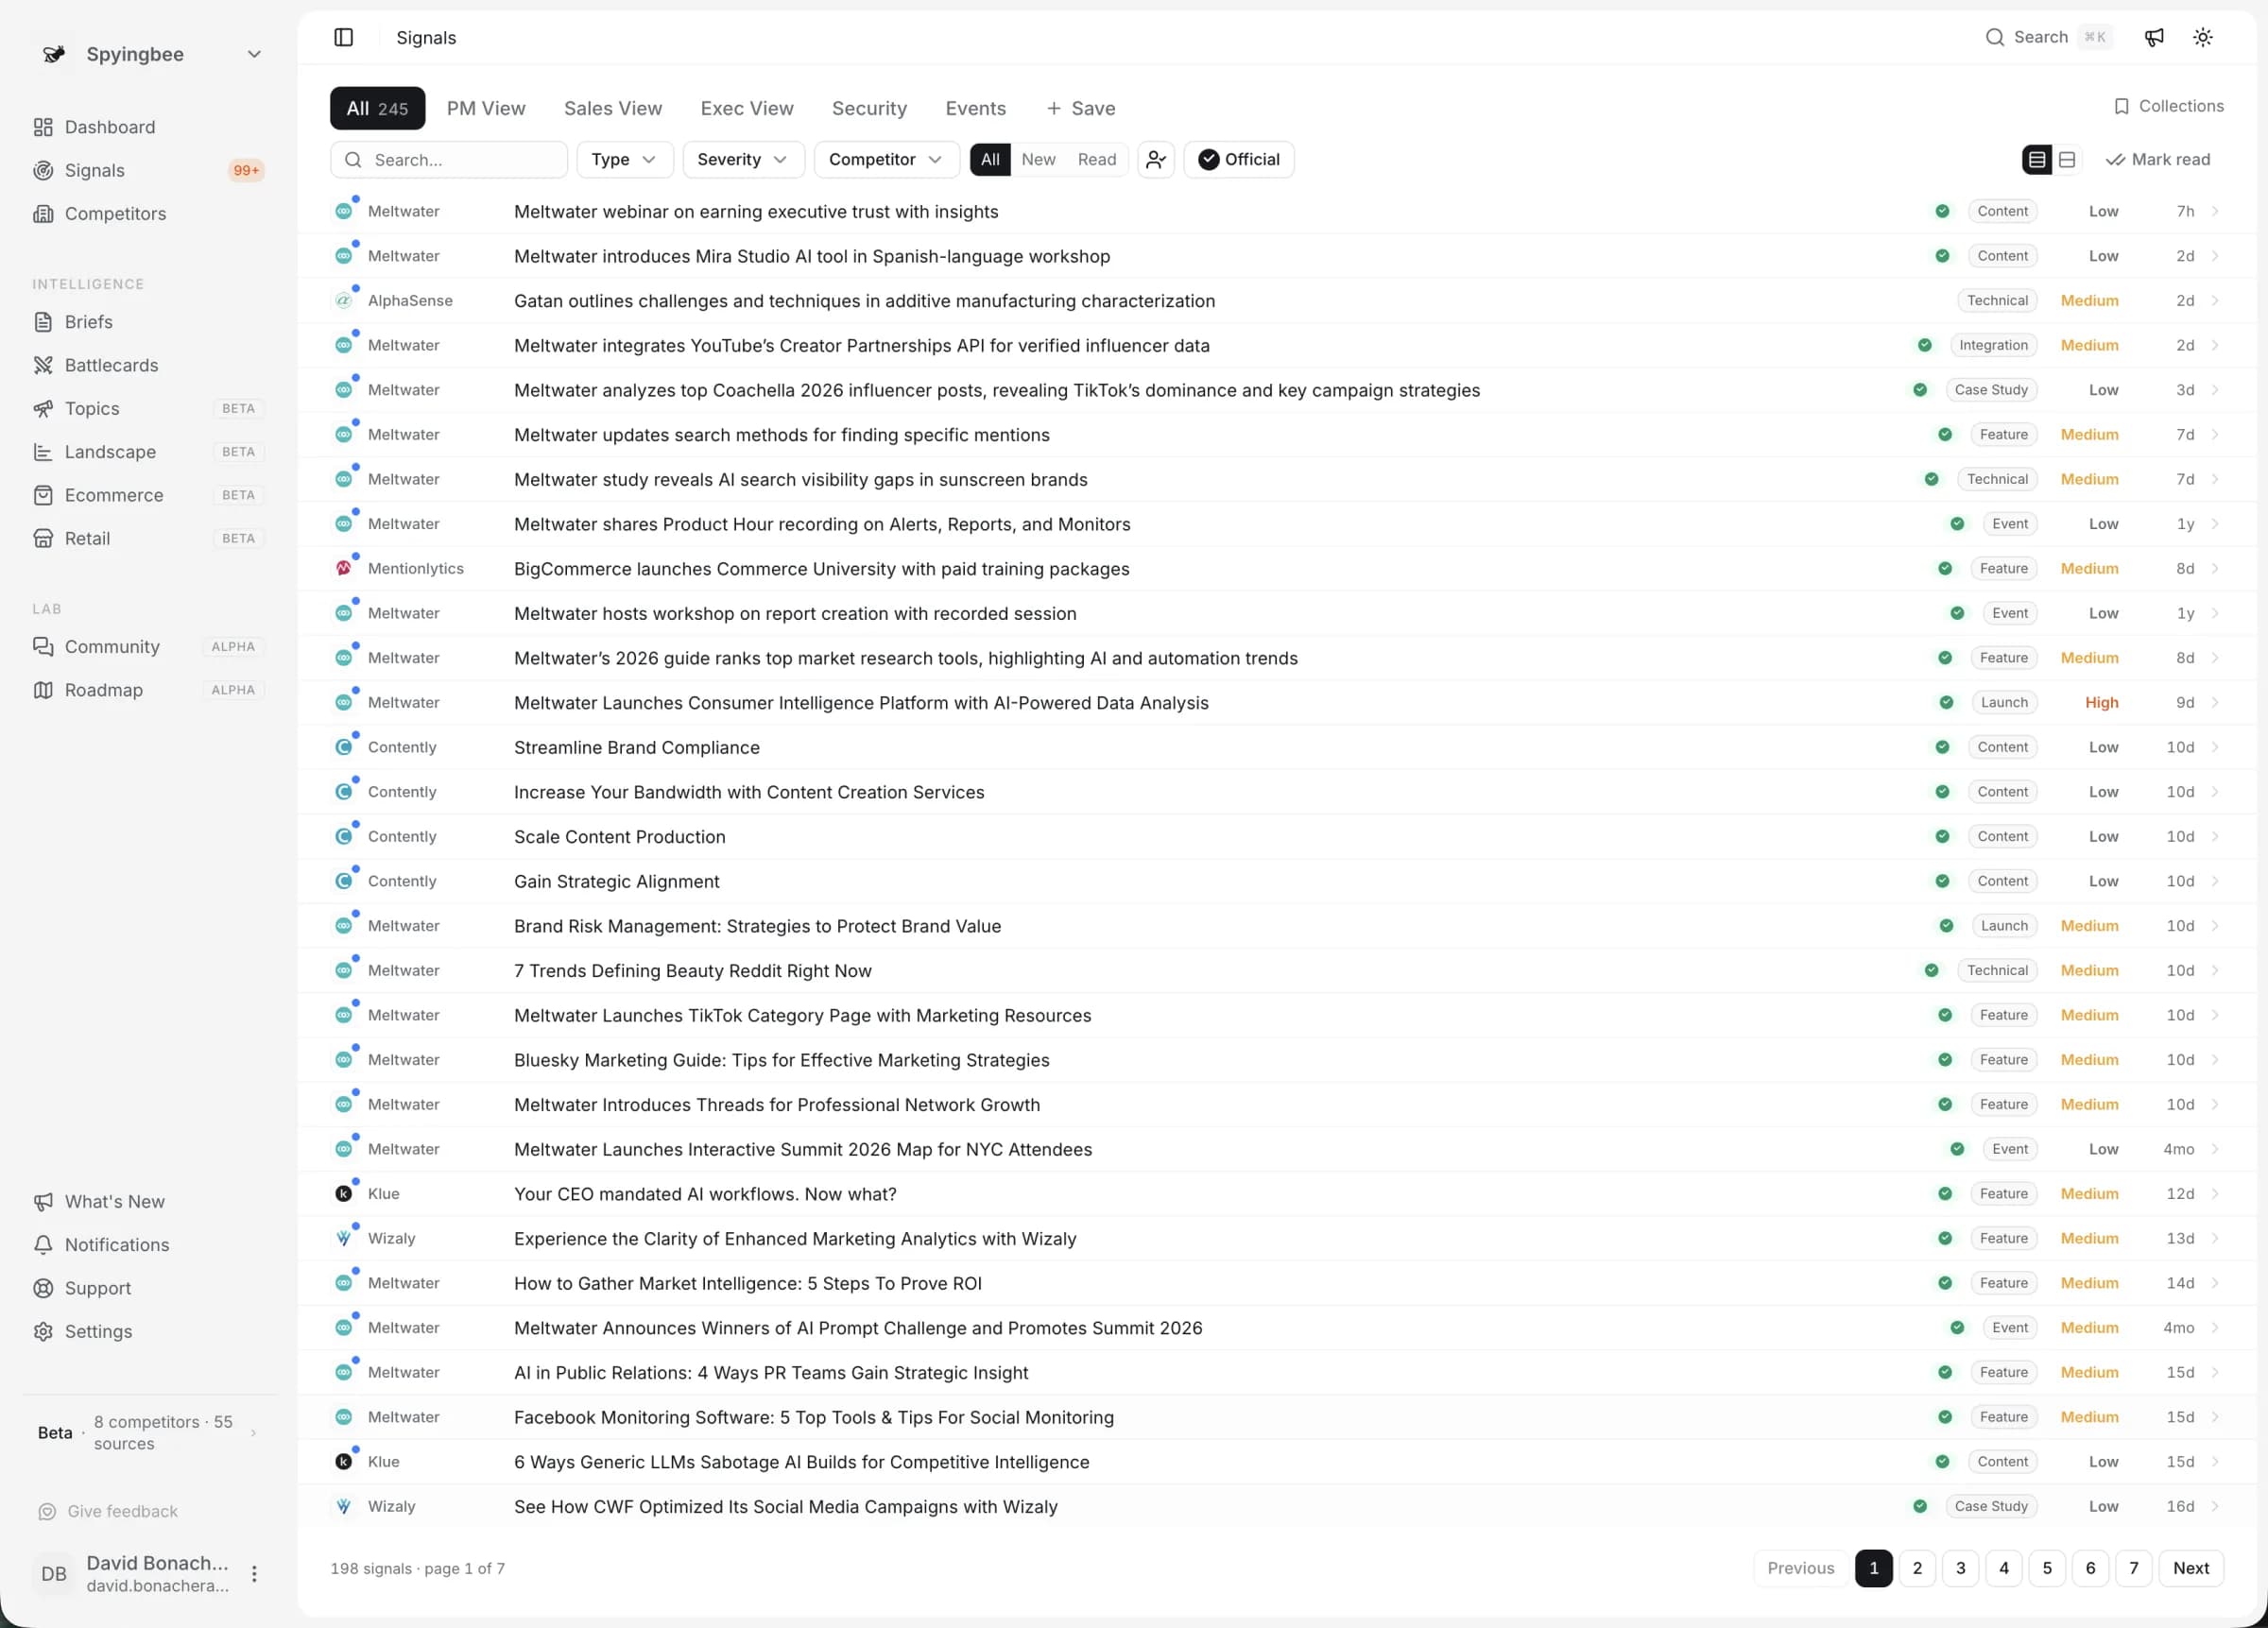Click the signals search input field
This screenshot has width=2268, height=1628.
click(x=448, y=159)
